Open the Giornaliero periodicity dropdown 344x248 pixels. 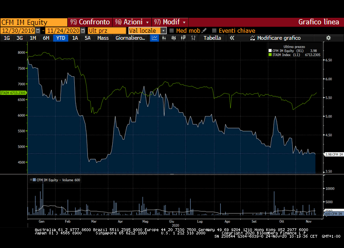coord(130,38)
